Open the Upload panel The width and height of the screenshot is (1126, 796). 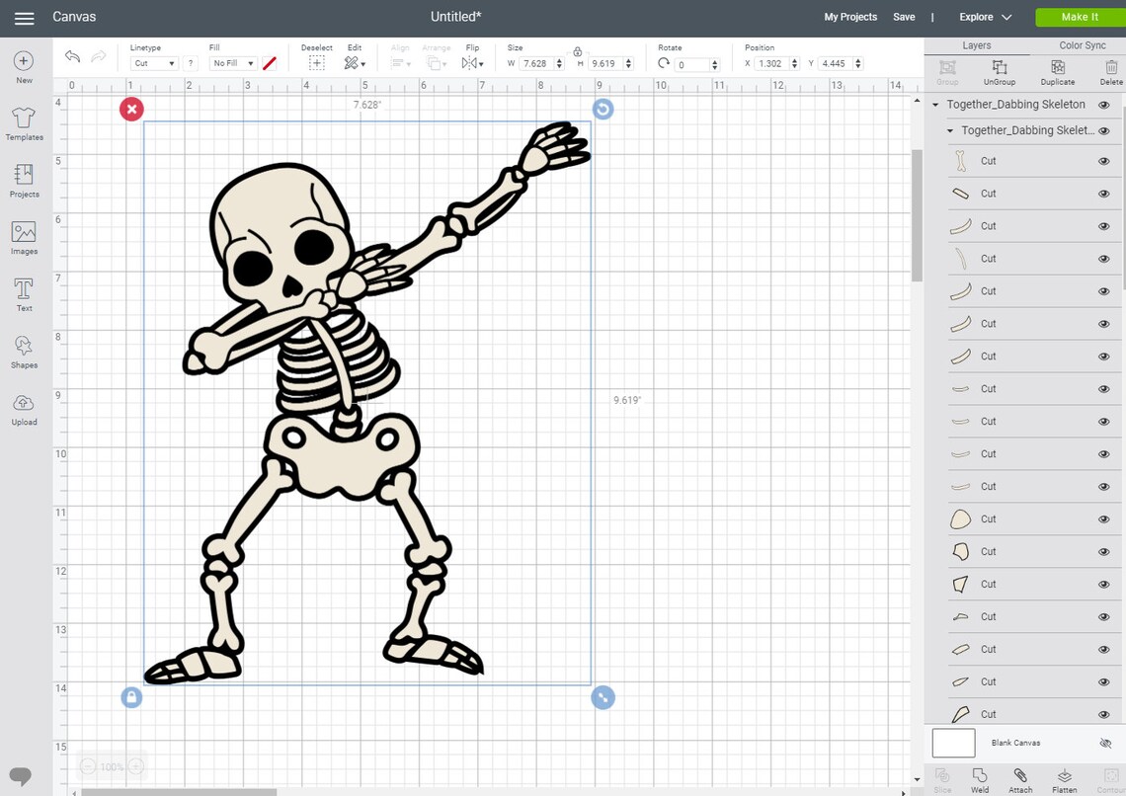click(23, 406)
